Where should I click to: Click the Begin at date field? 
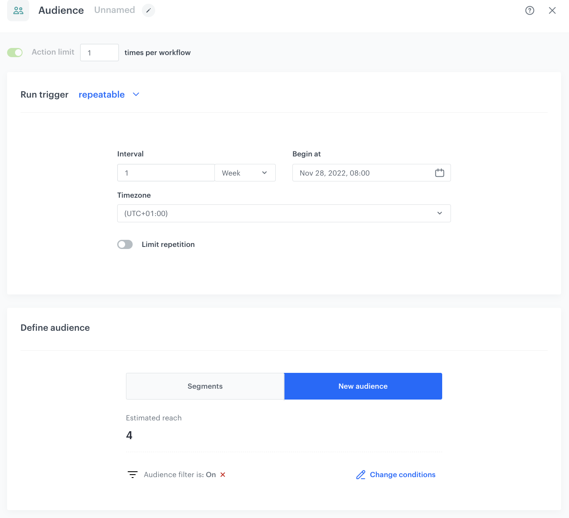tap(363, 172)
